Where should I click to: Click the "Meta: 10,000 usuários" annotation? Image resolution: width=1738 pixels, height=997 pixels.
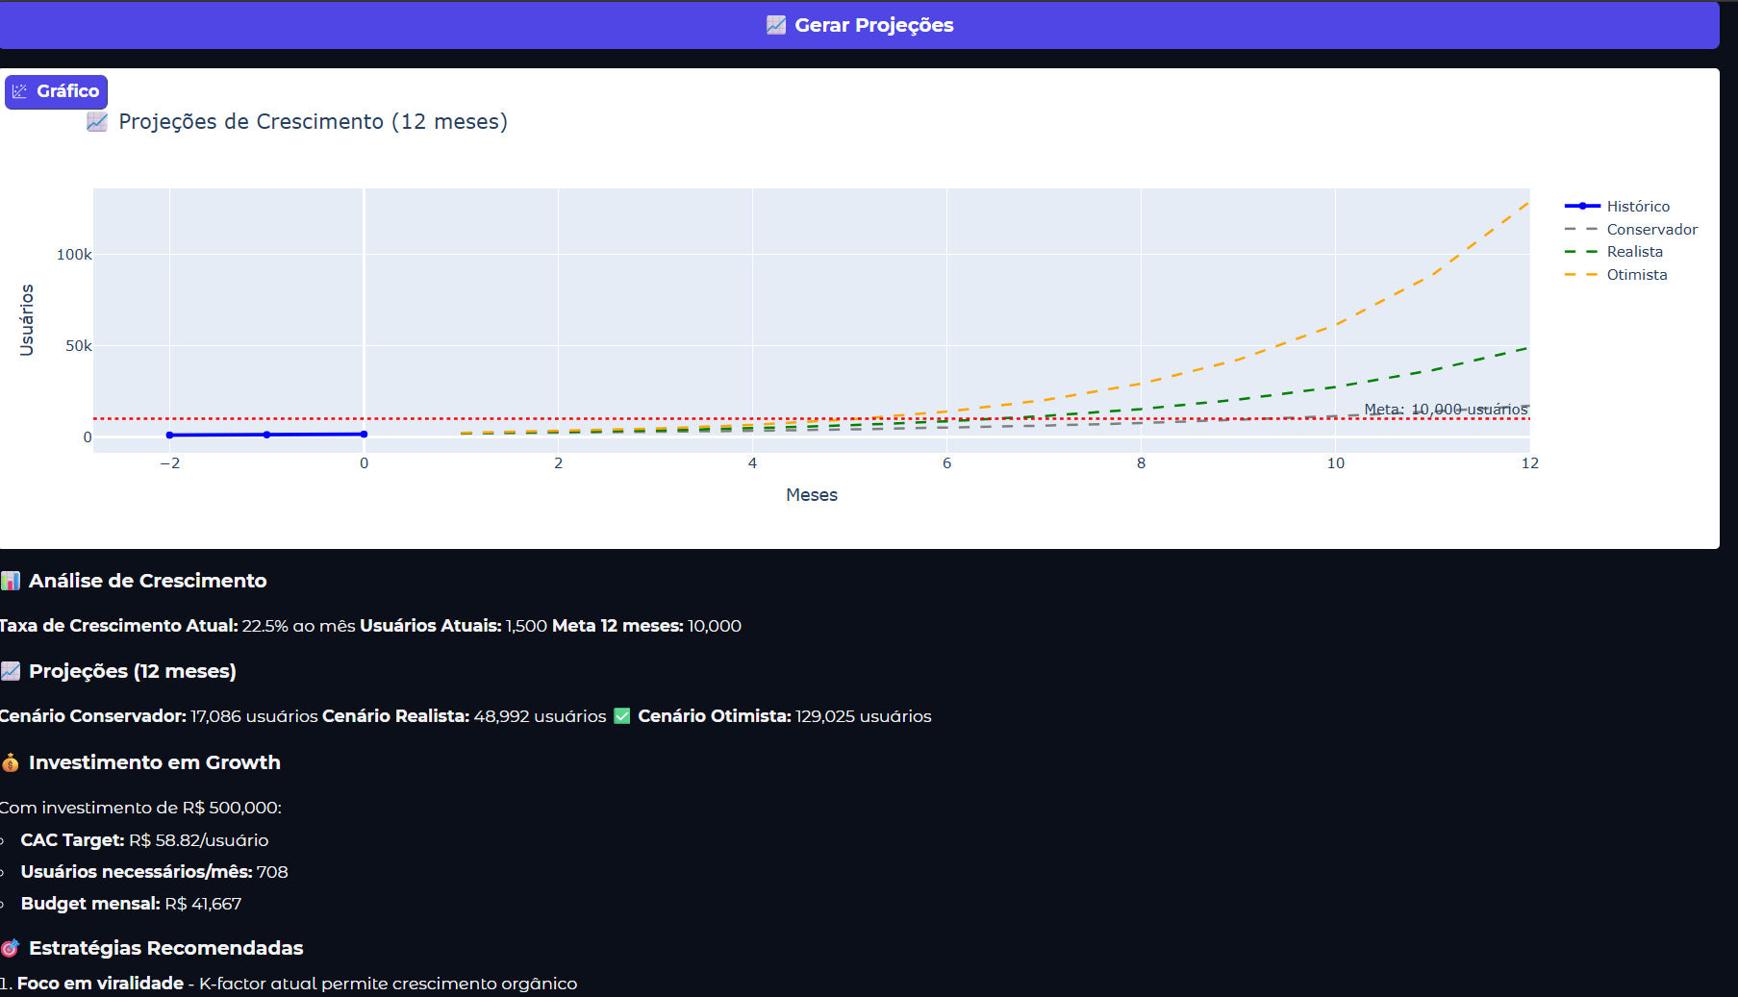(1445, 410)
